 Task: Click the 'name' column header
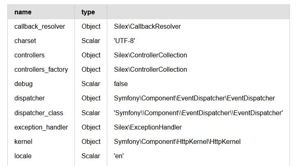[x=23, y=12]
